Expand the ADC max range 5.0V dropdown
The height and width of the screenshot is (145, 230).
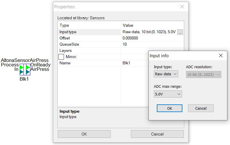168,94
